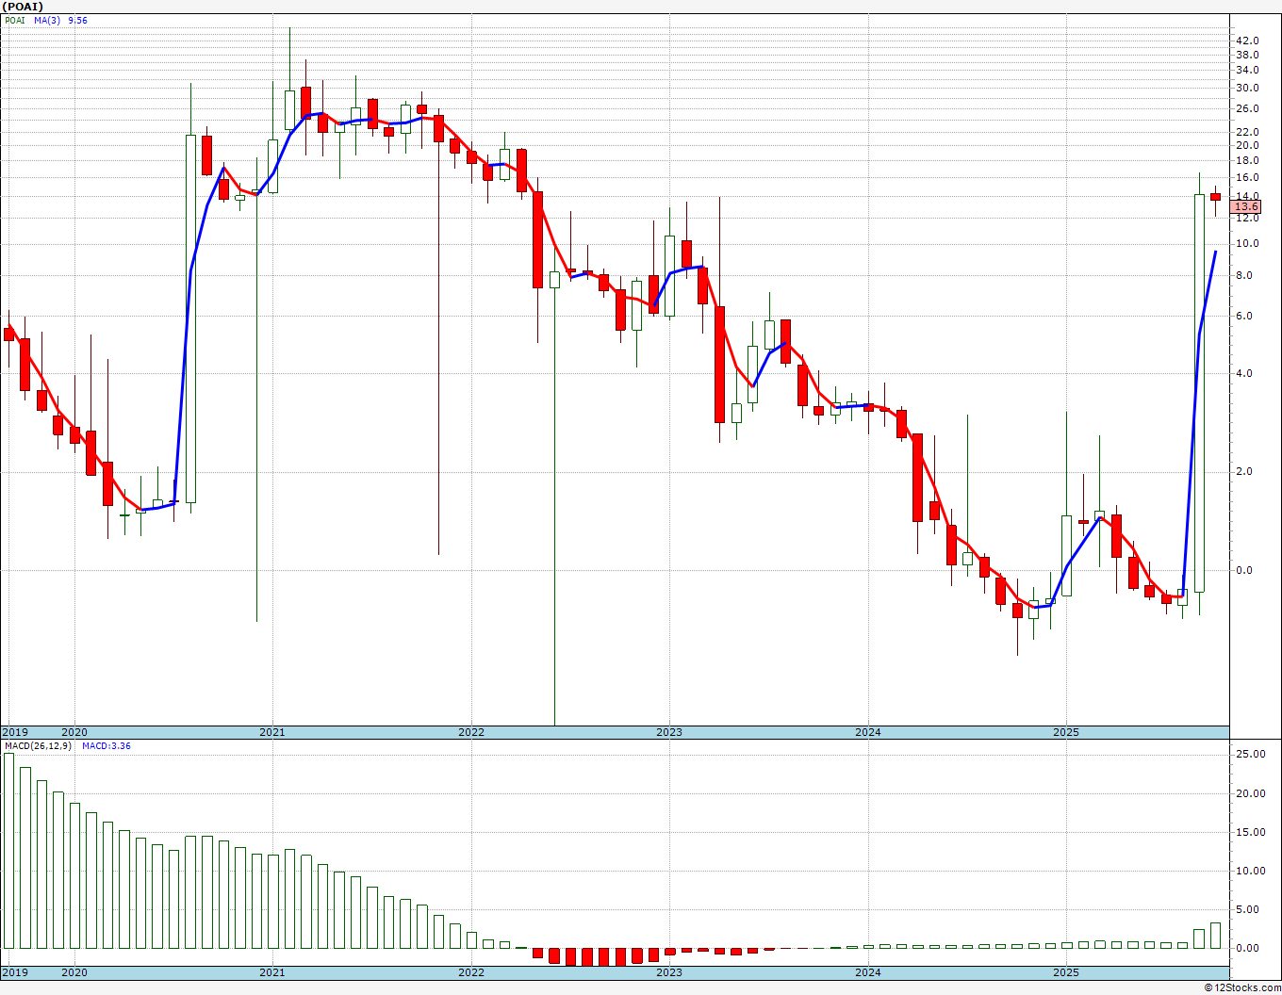Open the 12Stocks.com copyright link
The image size is (1282, 995).
tap(1242, 987)
